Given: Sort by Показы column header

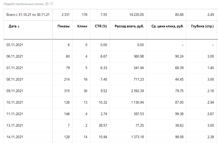Looking at the screenshot, I should click(x=63, y=26).
